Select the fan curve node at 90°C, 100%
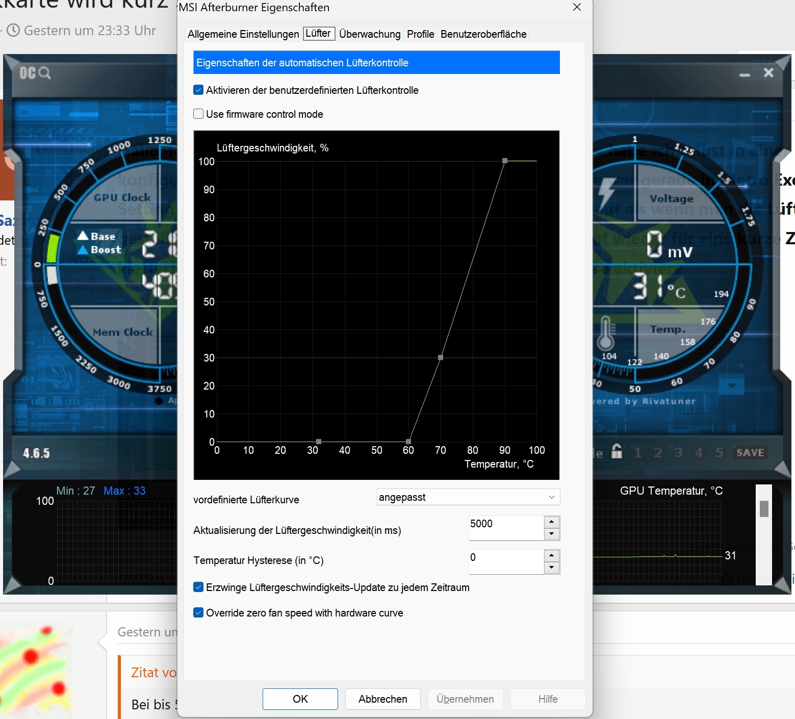This screenshot has height=719, width=795. pos(505,161)
